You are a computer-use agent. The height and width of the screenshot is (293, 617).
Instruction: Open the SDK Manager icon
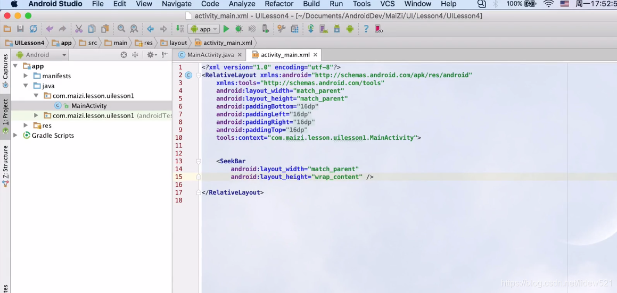click(337, 29)
